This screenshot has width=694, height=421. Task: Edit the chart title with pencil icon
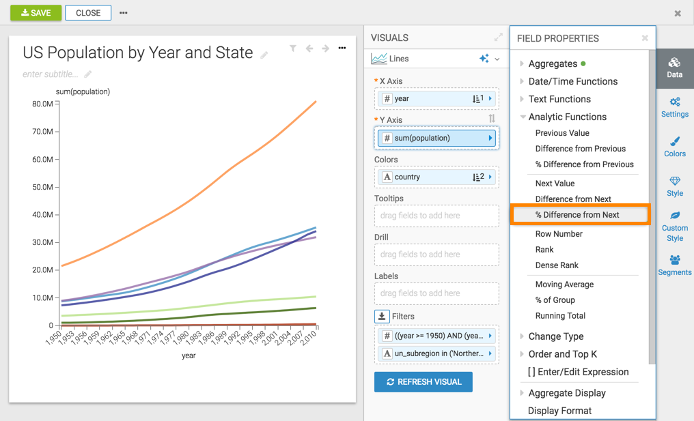pyautogui.click(x=264, y=55)
